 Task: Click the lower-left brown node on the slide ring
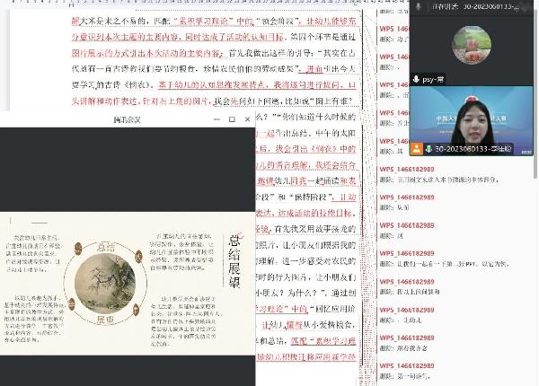71,304
